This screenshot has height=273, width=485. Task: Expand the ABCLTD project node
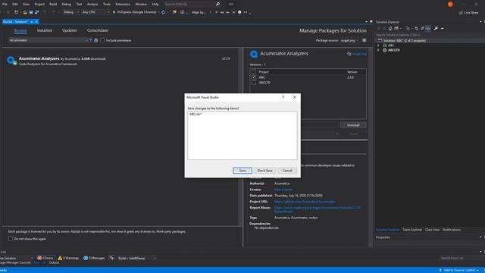[x=378, y=50]
